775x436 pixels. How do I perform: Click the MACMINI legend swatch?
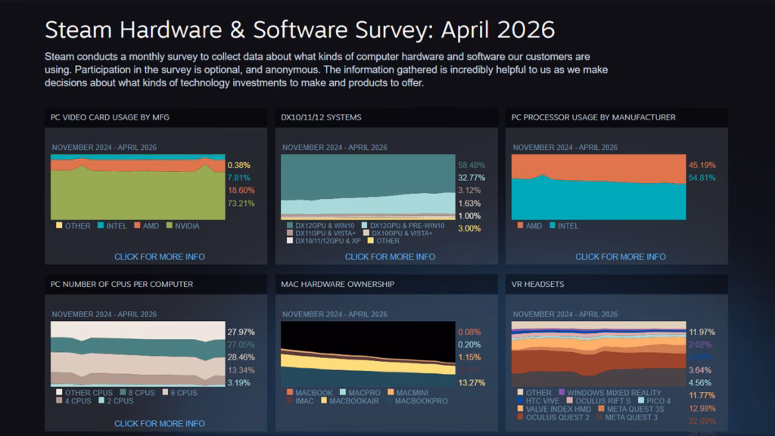pyautogui.click(x=391, y=393)
